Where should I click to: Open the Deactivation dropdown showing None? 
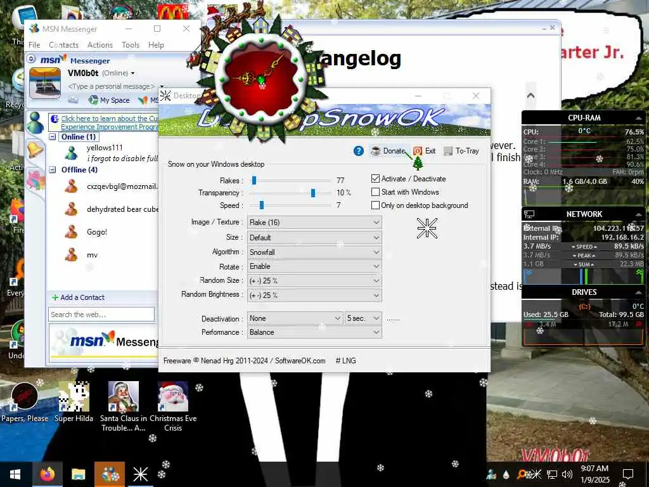pyautogui.click(x=295, y=318)
